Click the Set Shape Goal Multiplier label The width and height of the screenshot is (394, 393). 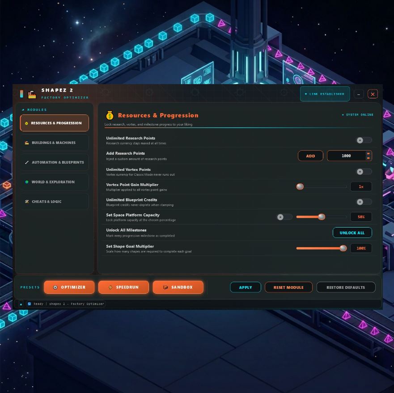130,246
